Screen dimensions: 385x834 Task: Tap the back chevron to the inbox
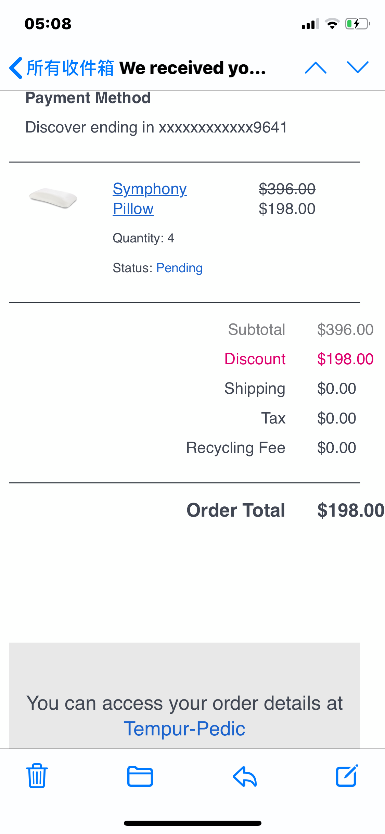point(16,68)
